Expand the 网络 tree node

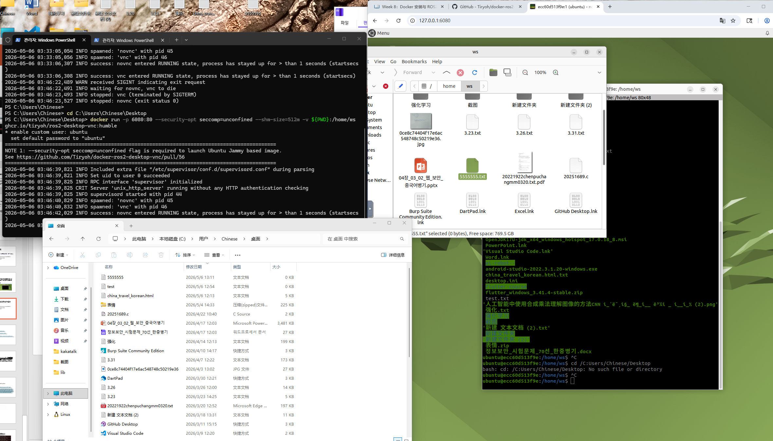[x=48, y=404]
